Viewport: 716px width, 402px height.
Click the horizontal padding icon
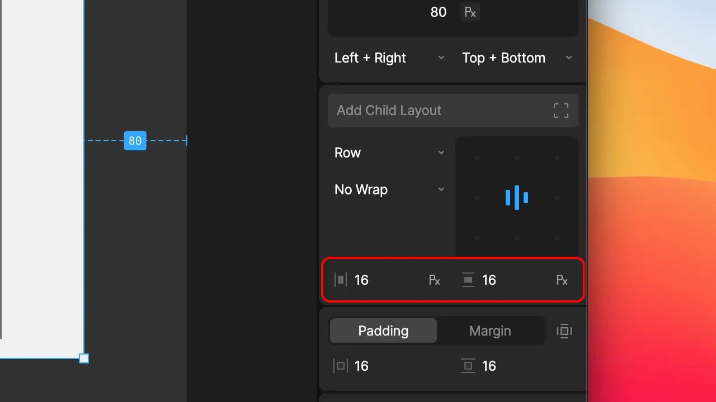[x=341, y=366]
